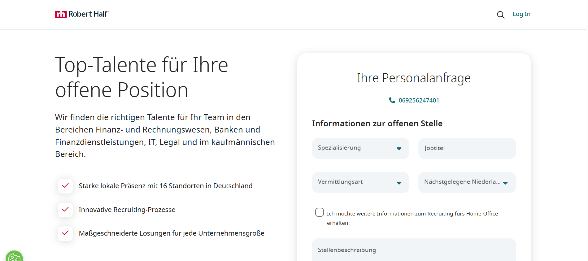Focus the Jobtitel input field
Viewport: 588px width, 261px height.
pos(467,148)
